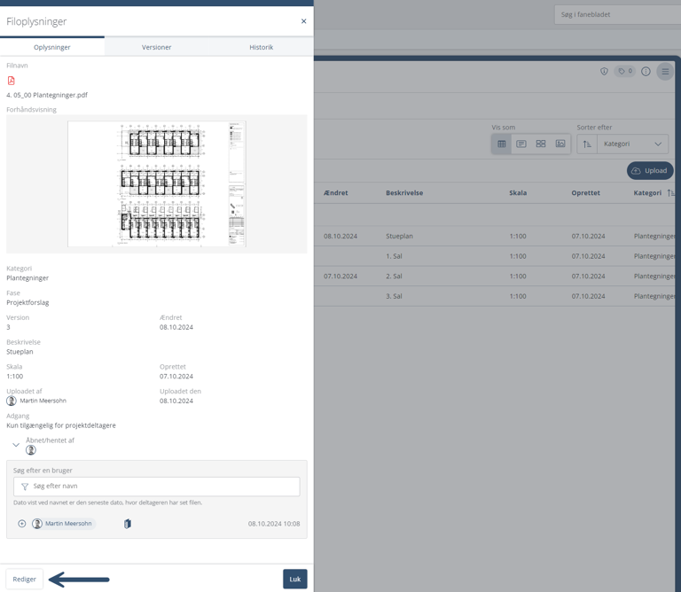Expand Martin Meersohn's entry with plus icon
The image size is (681, 592).
[x=22, y=524]
